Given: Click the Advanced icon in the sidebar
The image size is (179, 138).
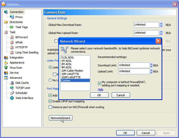Looking at the screenshot, I should (6, 78).
